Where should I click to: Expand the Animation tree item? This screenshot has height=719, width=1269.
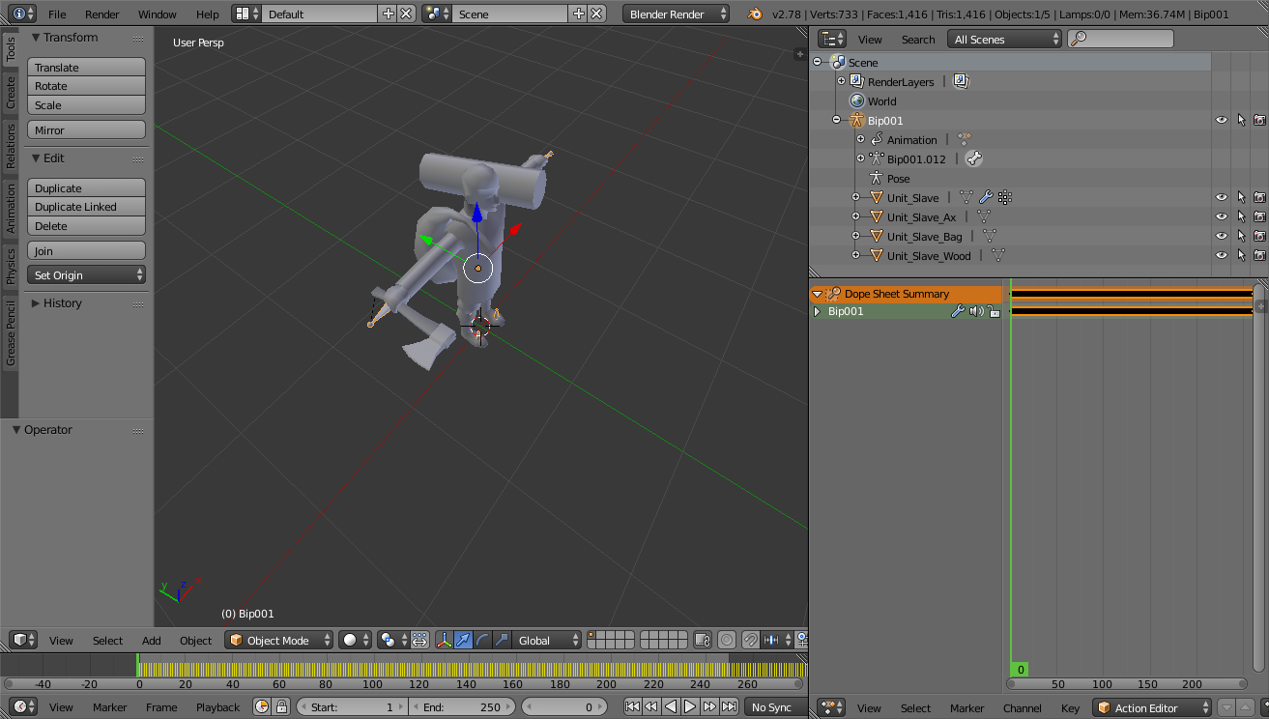[860, 139]
